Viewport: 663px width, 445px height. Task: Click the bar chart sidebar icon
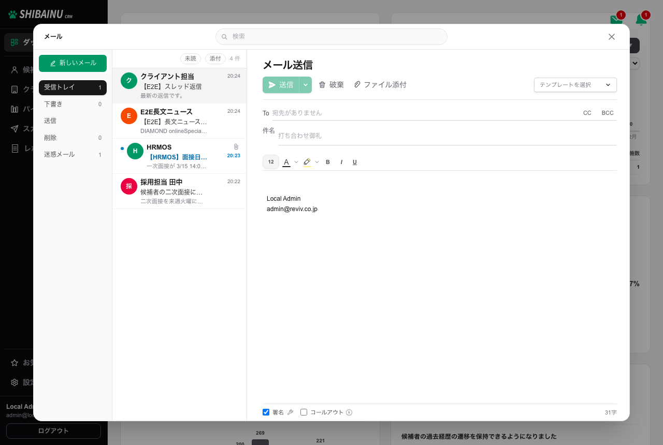15,109
